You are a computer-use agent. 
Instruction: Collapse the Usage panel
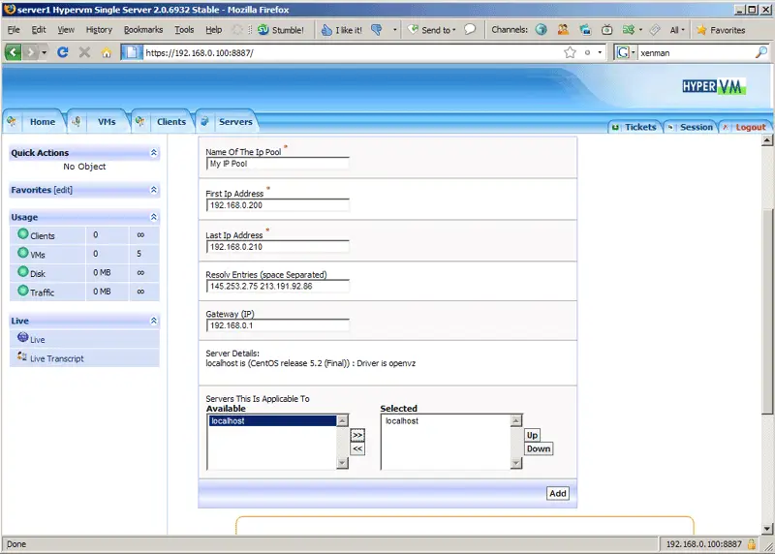point(153,217)
